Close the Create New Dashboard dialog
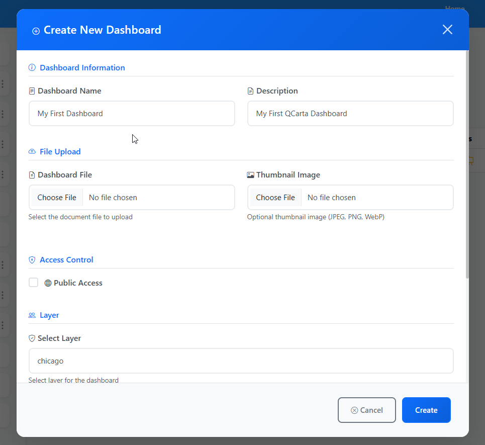The width and height of the screenshot is (485, 445). coord(447,30)
